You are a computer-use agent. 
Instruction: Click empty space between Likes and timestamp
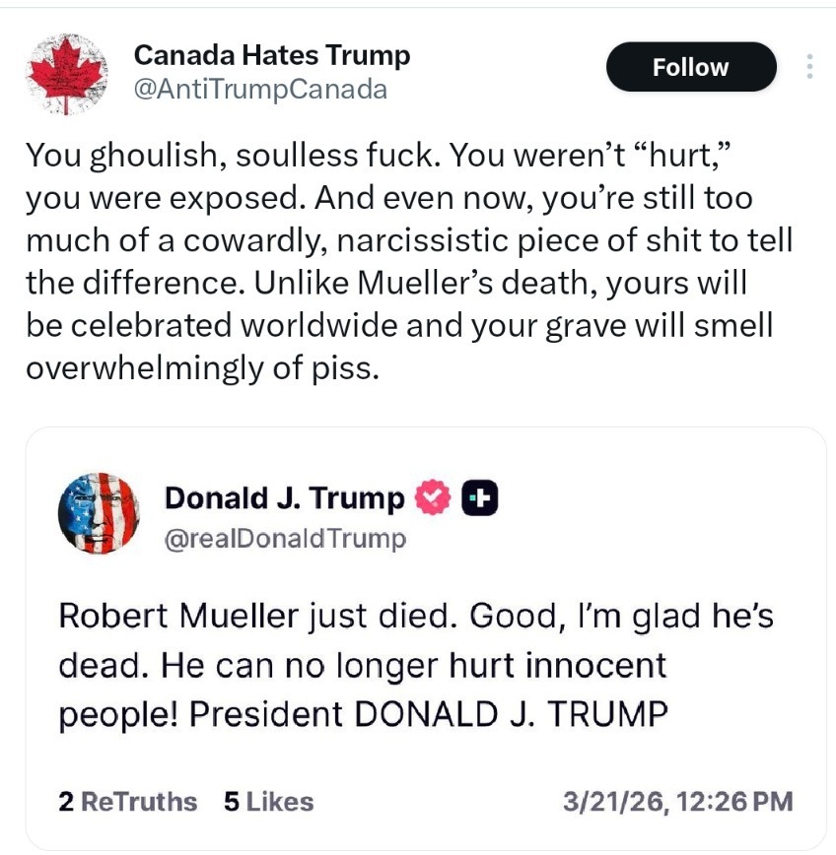point(434,802)
